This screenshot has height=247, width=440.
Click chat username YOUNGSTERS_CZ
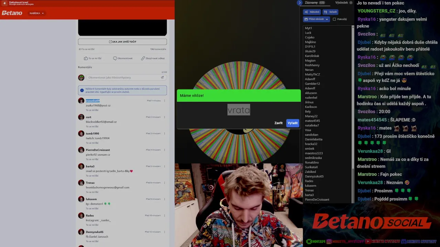click(376, 11)
